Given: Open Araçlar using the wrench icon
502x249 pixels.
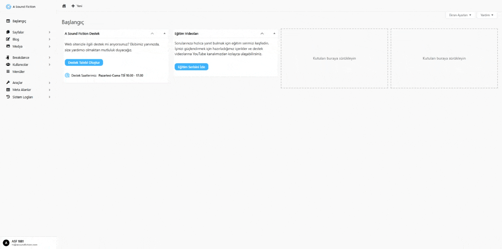Looking at the screenshot, I should point(8,82).
